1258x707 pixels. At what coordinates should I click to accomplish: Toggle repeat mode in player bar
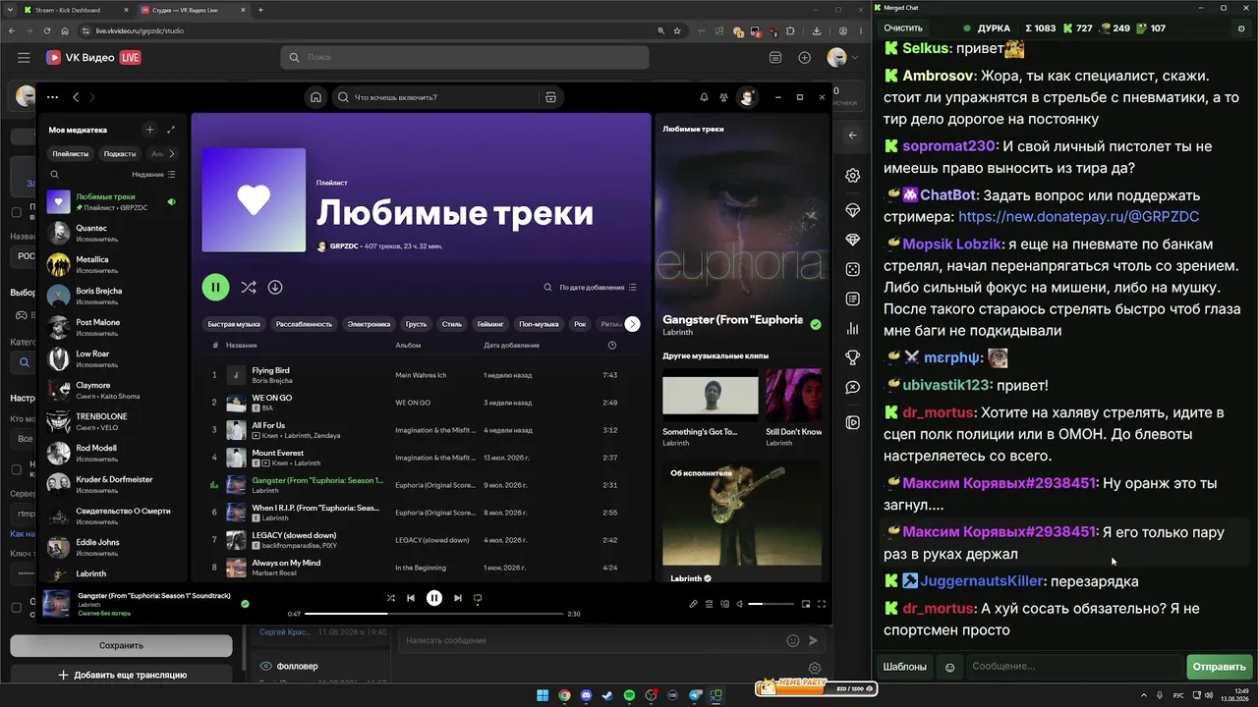pyautogui.click(x=478, y=598)
